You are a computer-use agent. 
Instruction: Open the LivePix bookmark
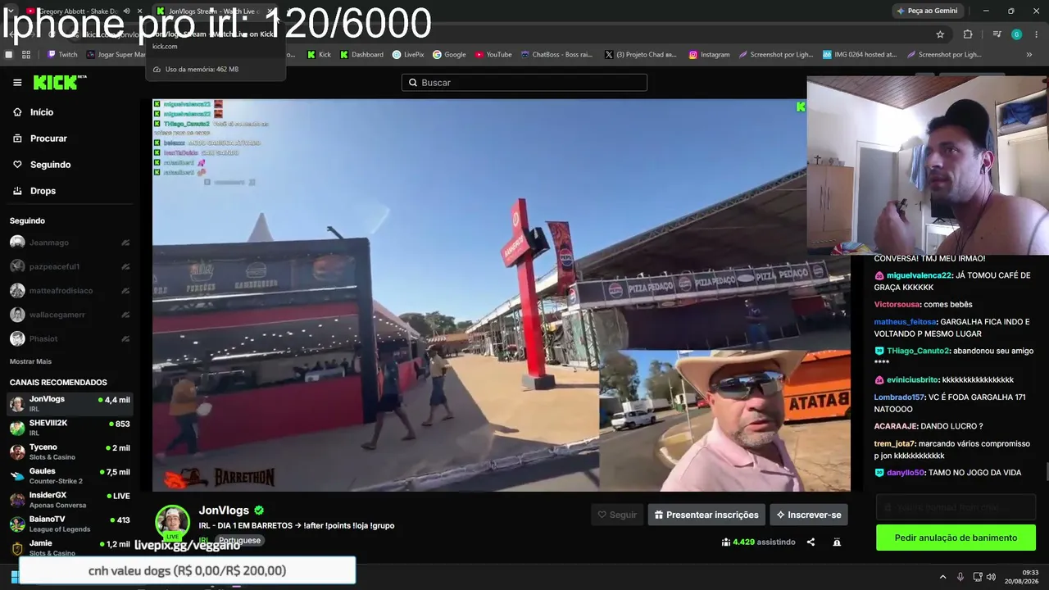pos(408,55)
